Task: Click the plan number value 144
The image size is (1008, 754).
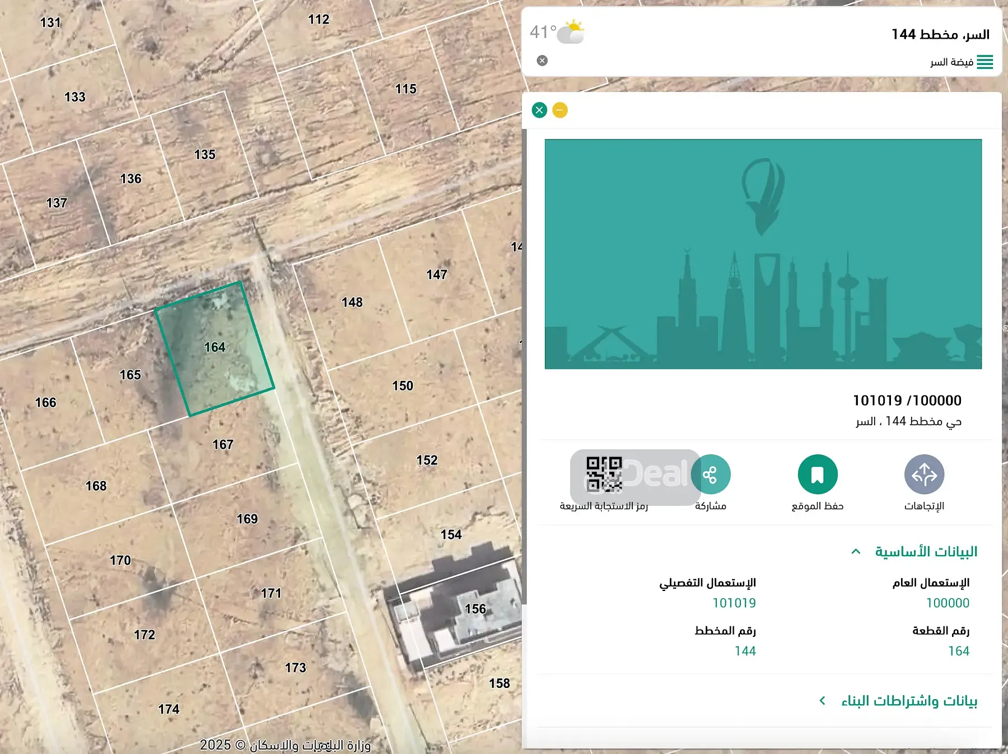Action: click(x=745, y=651)
